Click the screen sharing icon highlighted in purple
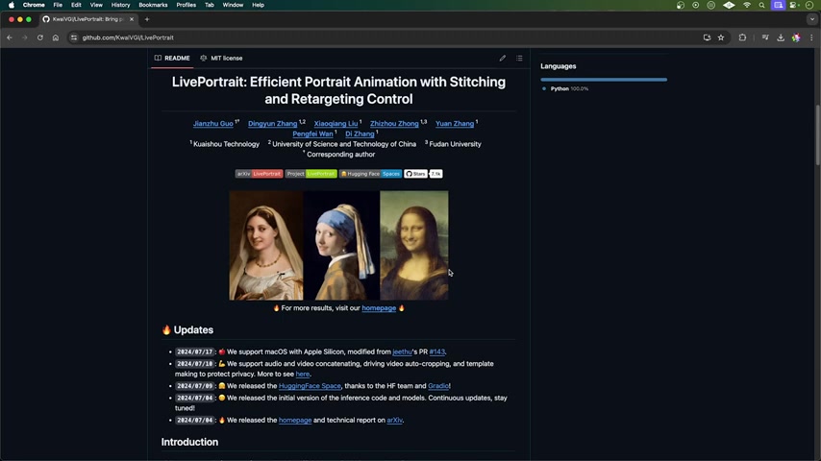Image resolution: width=821 pixels, height=461 pixels. 778,5
